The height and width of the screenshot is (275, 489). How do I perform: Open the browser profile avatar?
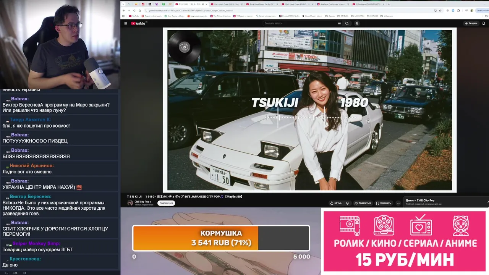pyautogui.click(x=472, y=11)
